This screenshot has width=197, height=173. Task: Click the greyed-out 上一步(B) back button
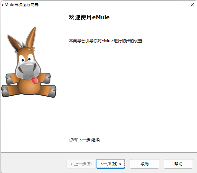coord(81,164)
